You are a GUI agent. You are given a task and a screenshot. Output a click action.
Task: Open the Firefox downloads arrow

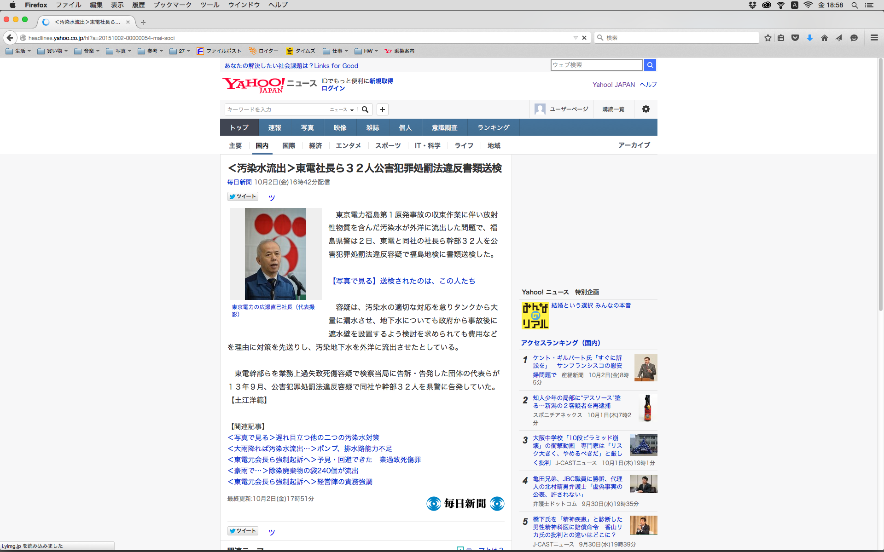[x=809, y=38]
